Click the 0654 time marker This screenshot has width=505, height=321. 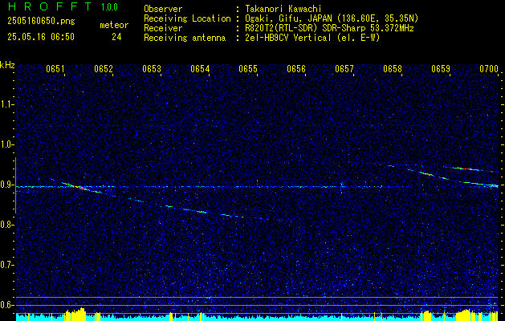[200, 69]
